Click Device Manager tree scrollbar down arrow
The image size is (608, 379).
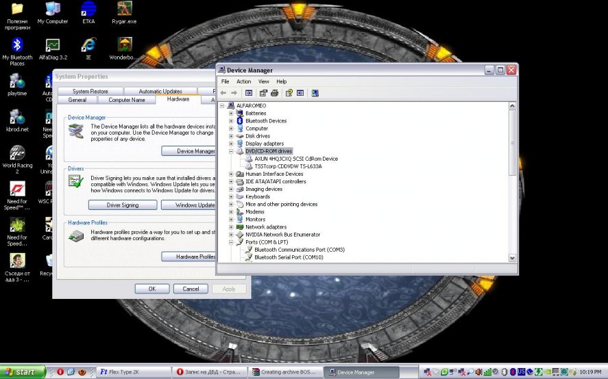point(513,258)
